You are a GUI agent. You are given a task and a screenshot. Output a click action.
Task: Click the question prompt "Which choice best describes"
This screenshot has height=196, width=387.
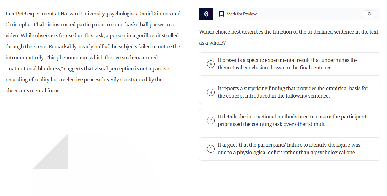click(x=288, y=32)
